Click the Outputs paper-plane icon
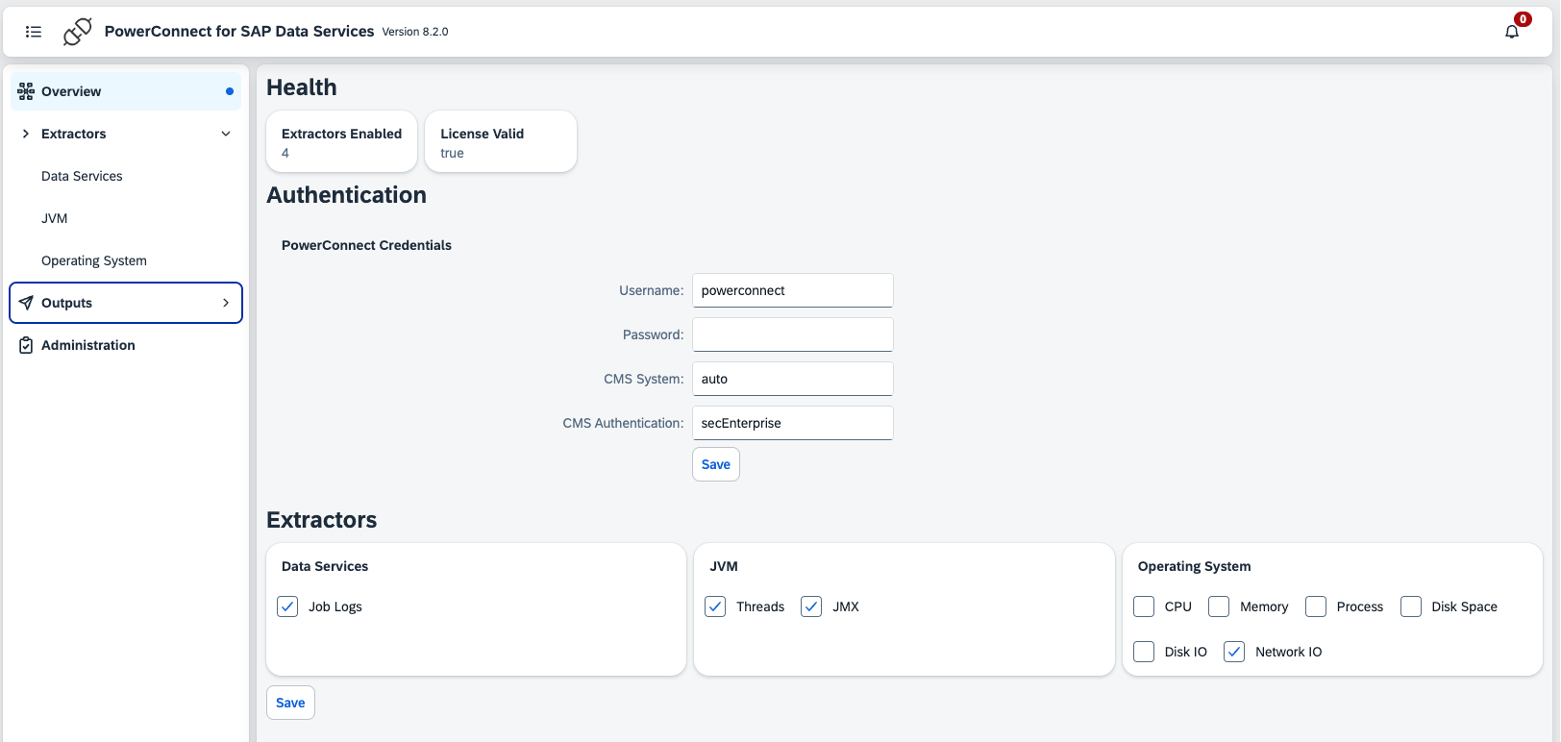This screenshot has height=742, width=1561. pos(26,303)
